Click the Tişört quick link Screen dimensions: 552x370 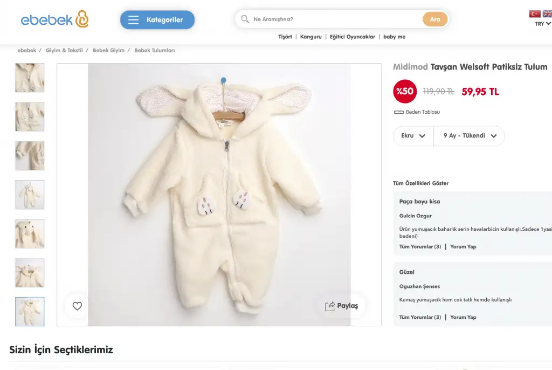pos(285,37)
